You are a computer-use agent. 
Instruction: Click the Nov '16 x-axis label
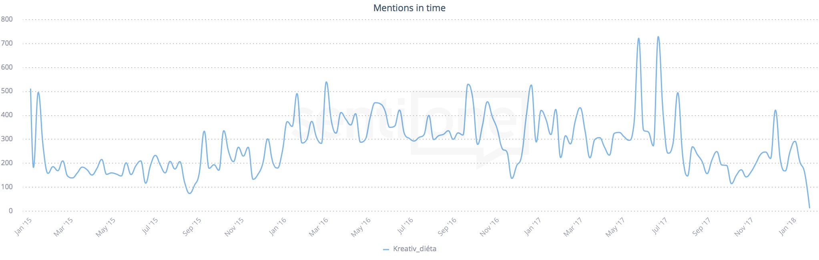(490, 227)
